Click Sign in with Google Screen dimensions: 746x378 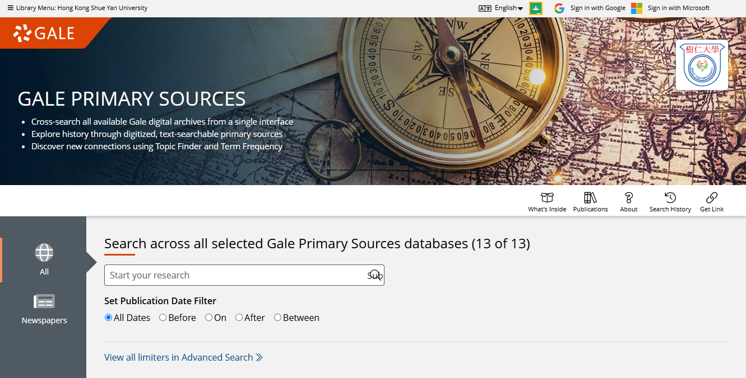pyautogui.click(x=590, y=8)
